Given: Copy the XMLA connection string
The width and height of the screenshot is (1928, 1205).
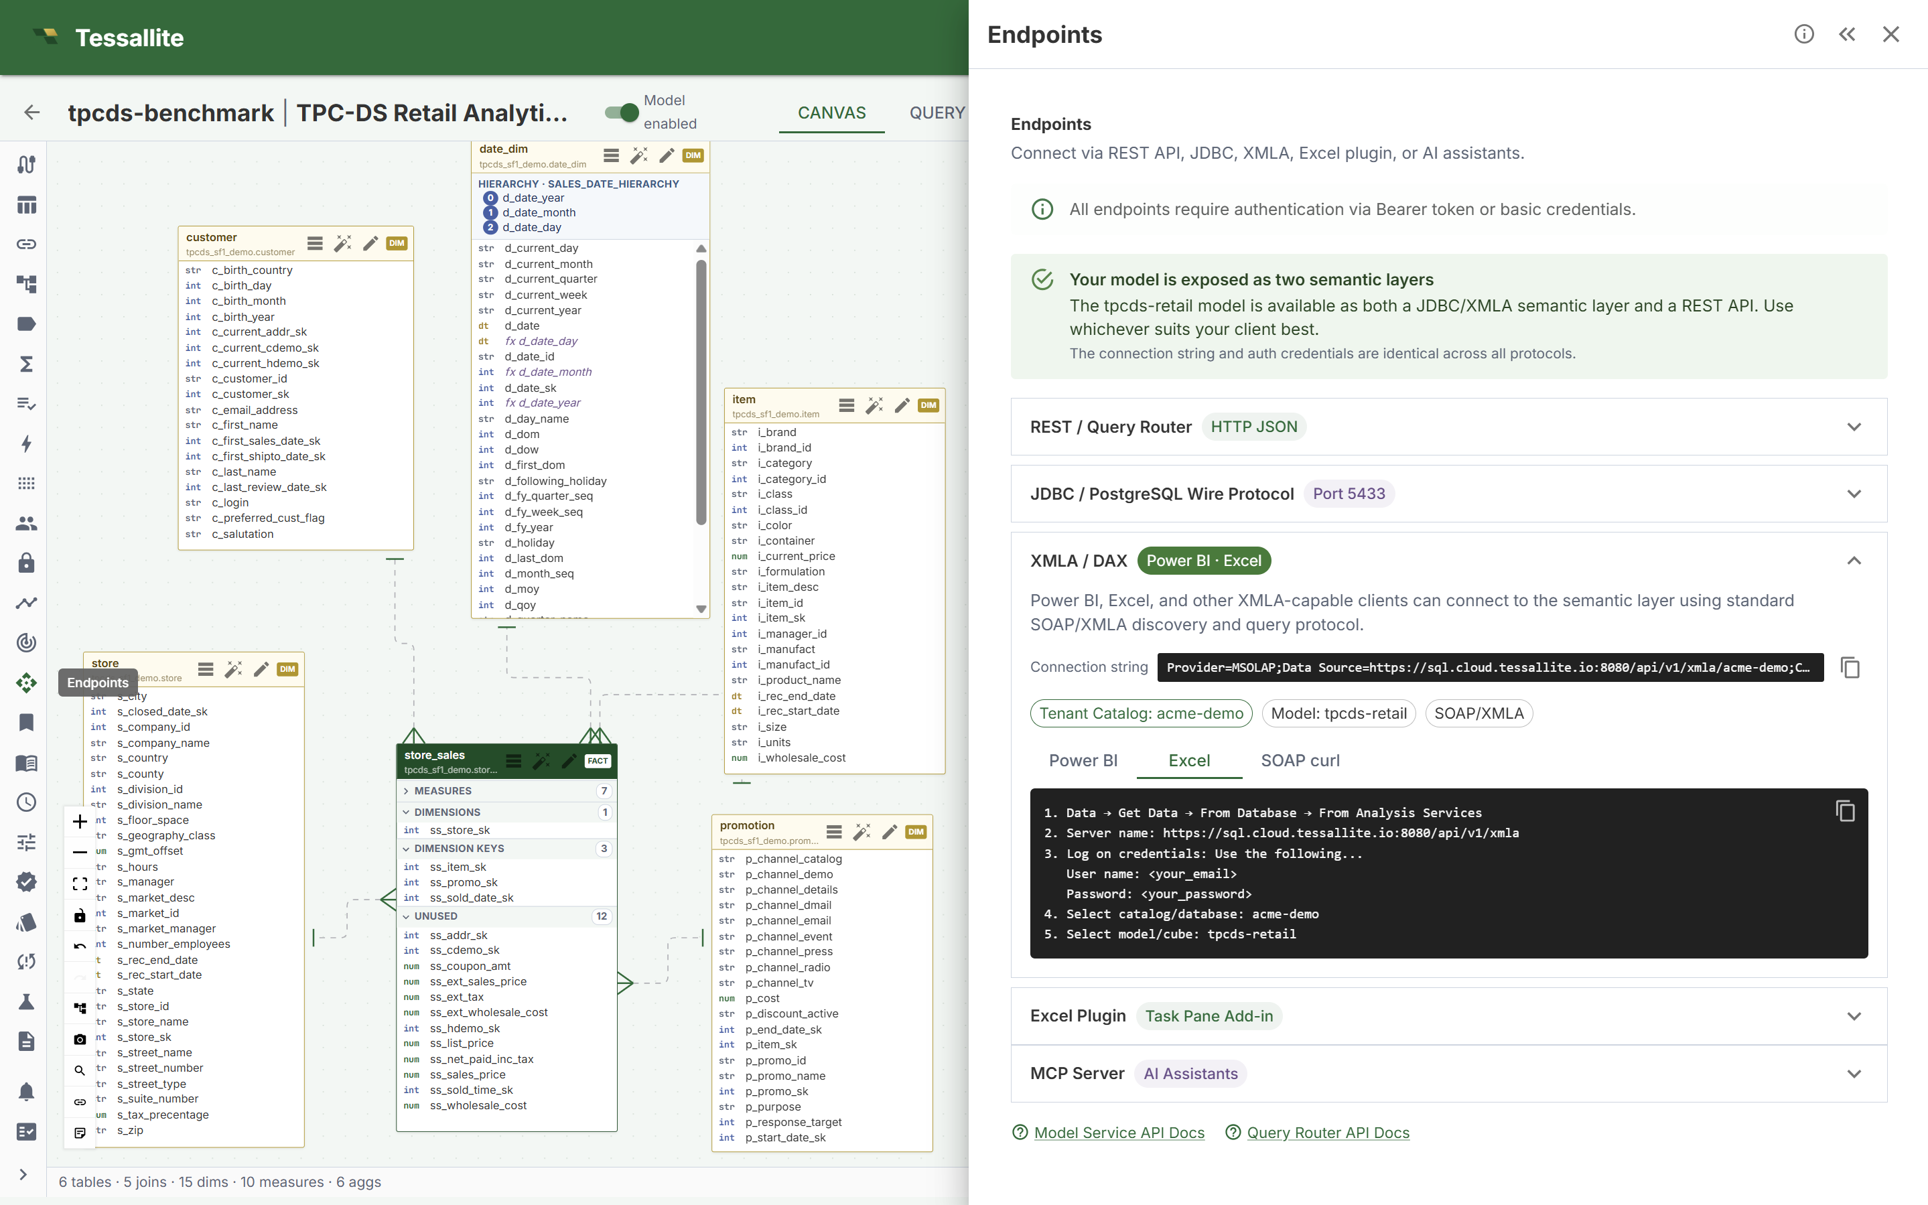Looking at the screenshot, I should tap(1850, 668).
